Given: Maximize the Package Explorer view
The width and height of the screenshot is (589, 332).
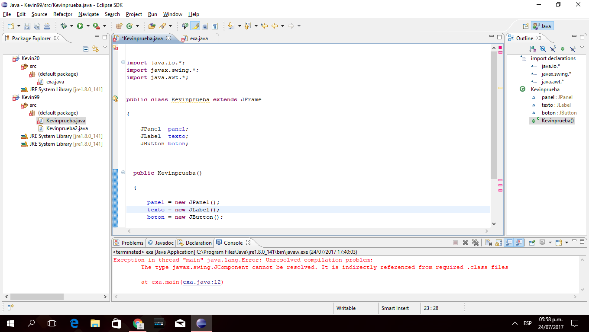Looking at the screenshot, I should 104,37.
